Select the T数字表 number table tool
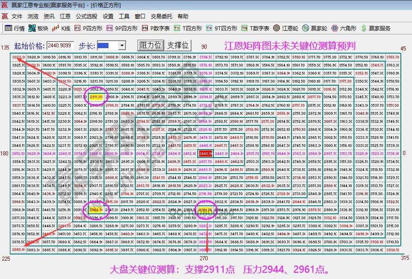Screen dimensions: 412x279 pos(252,28)
